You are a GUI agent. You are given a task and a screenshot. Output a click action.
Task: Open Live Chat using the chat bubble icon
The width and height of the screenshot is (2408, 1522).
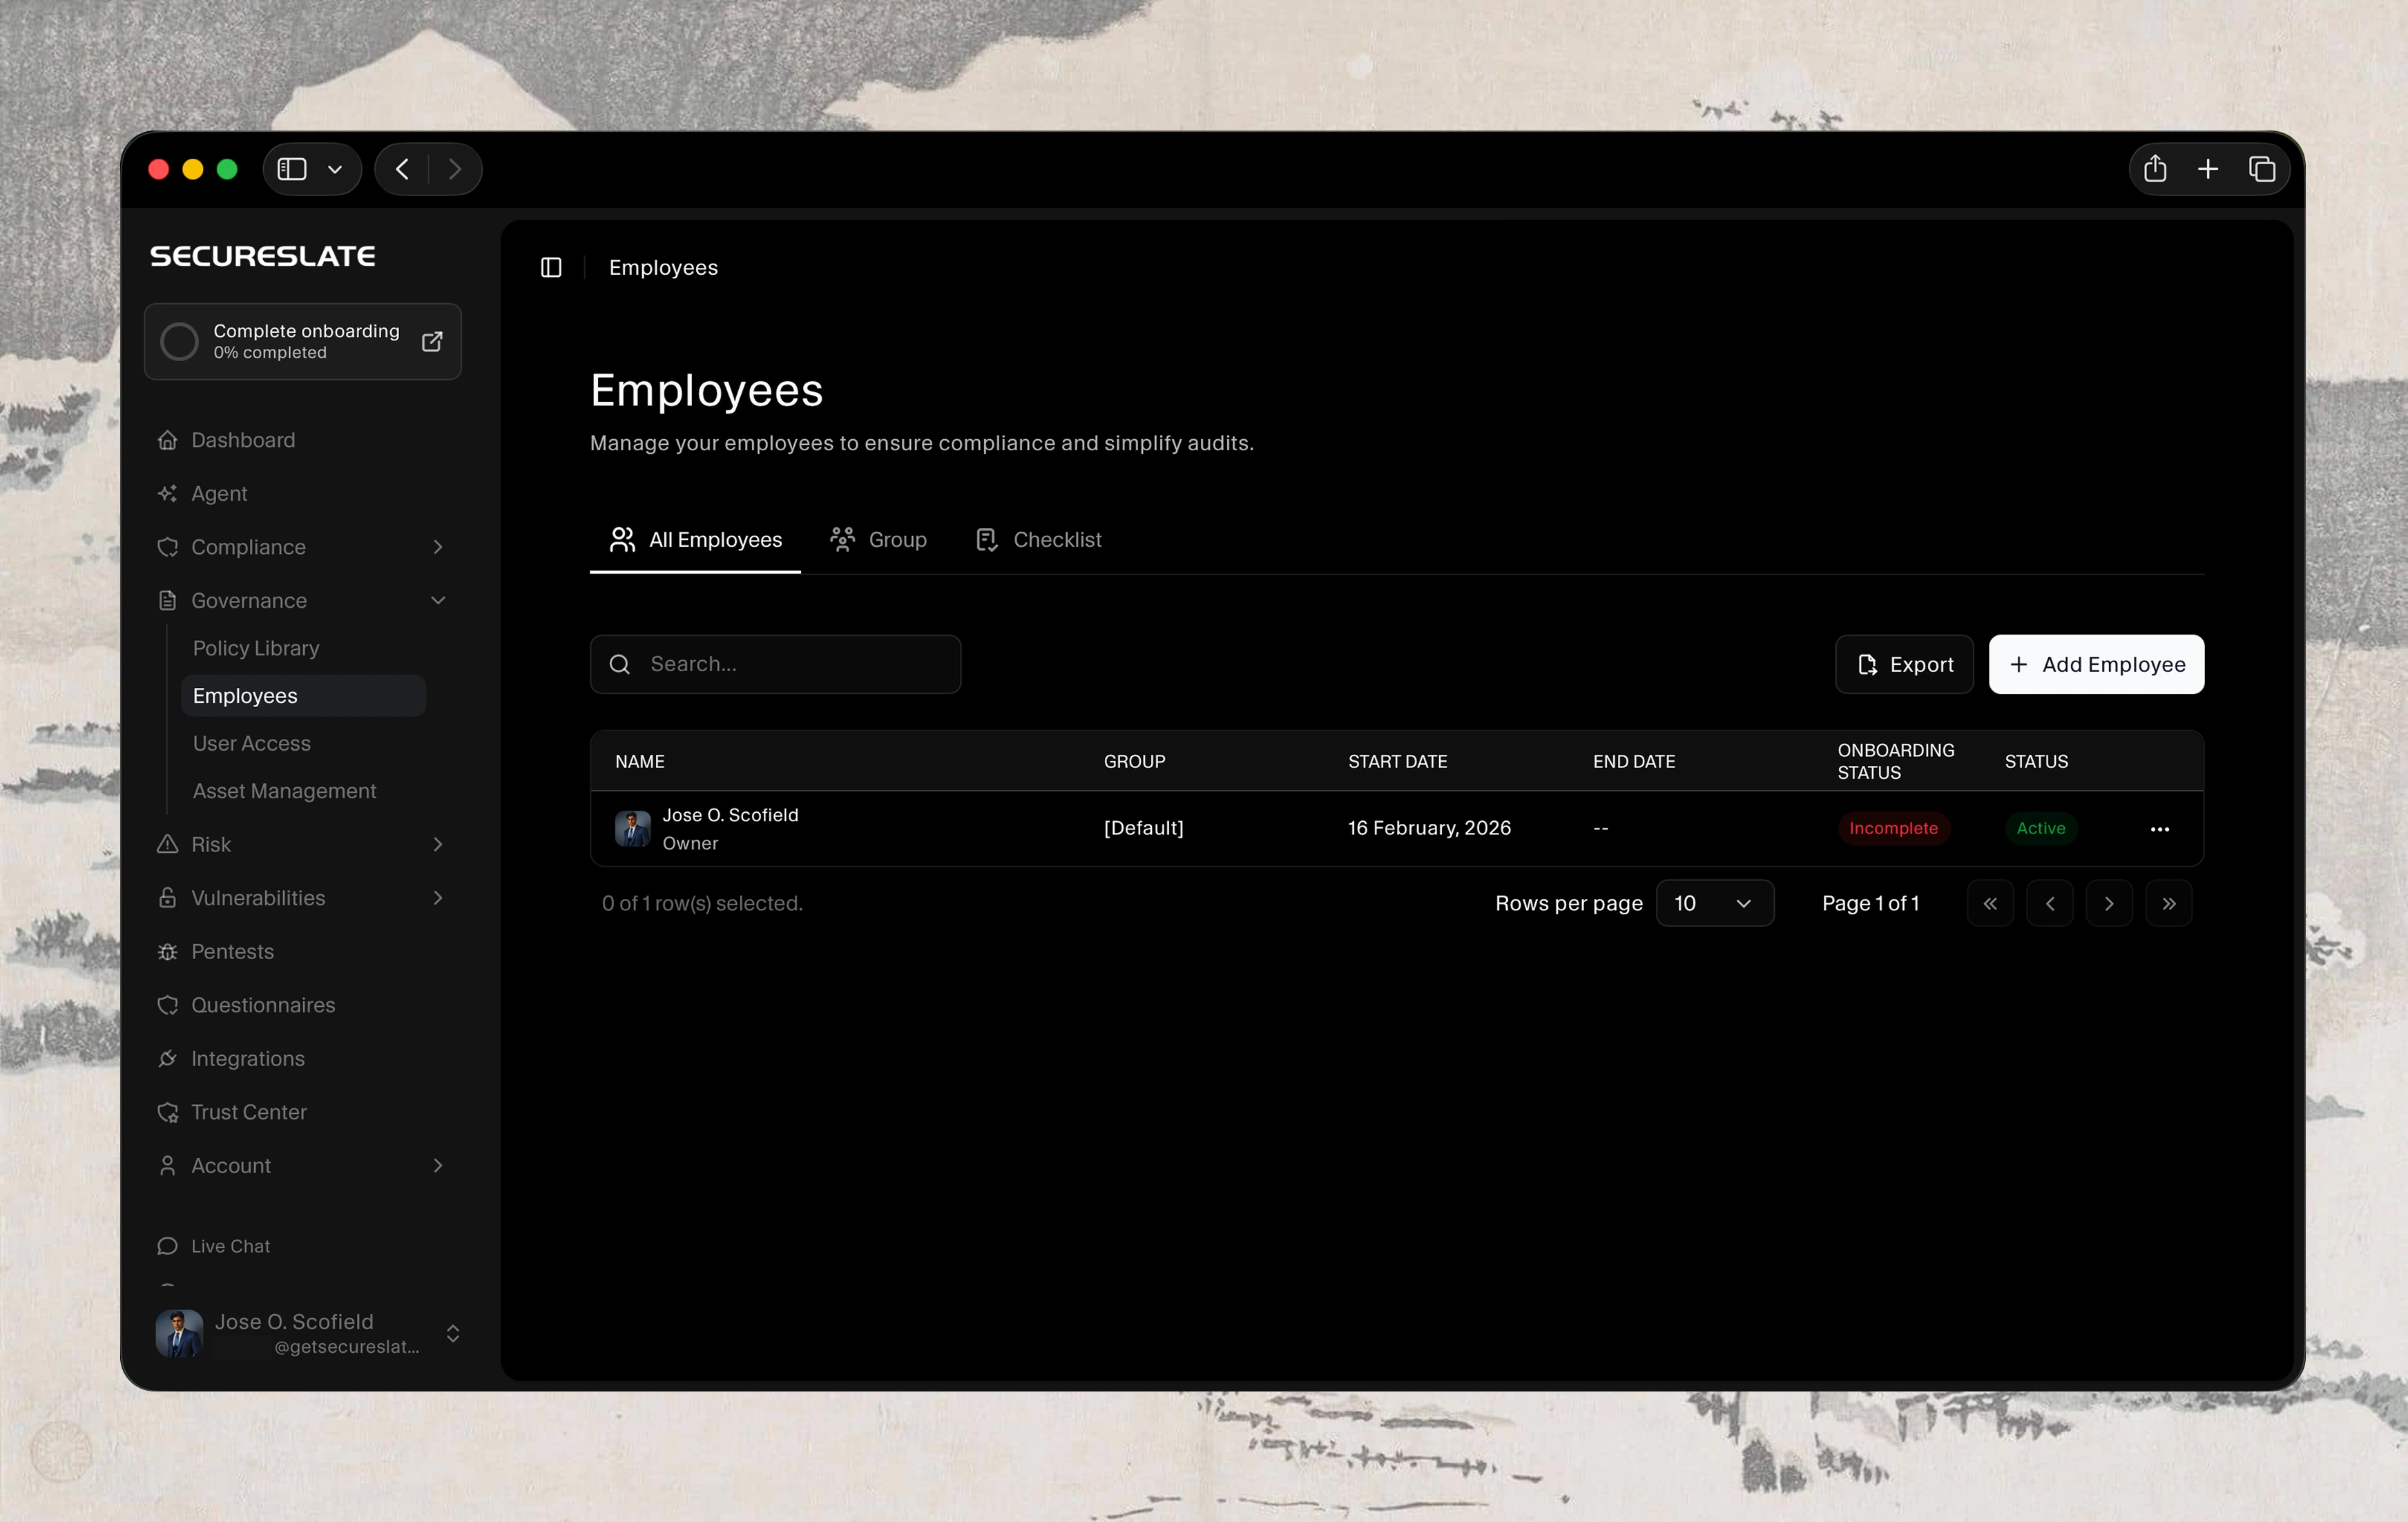pyautogui.click(x=168, y=1246)
